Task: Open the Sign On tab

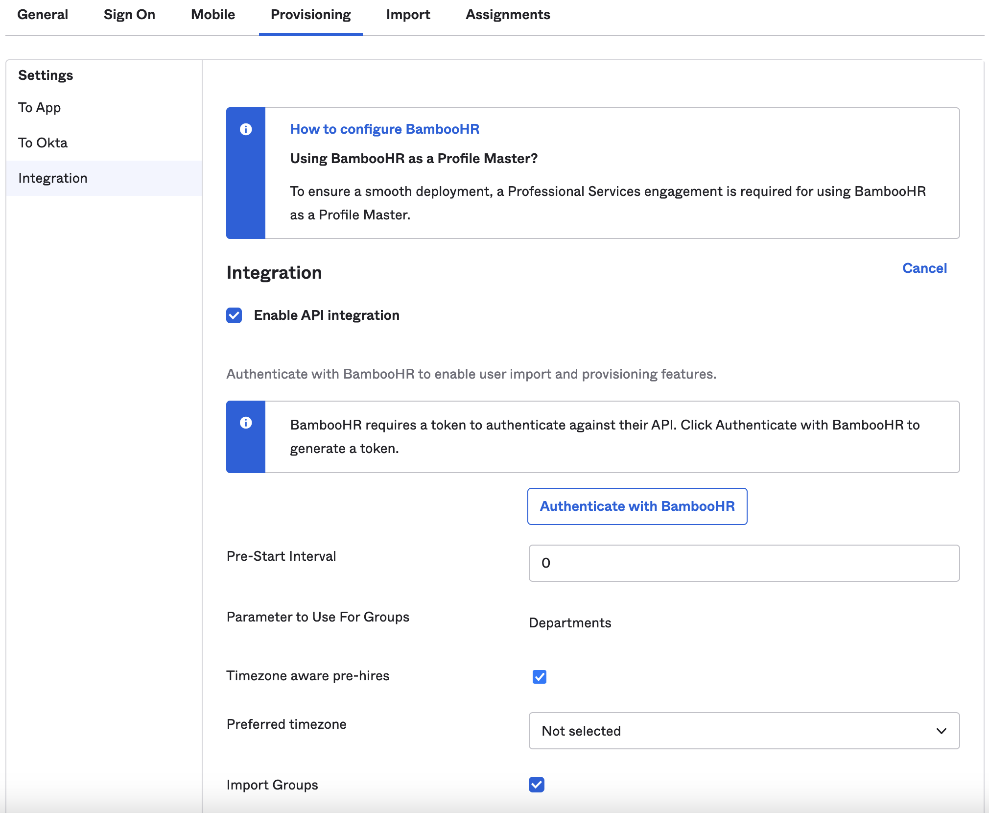Action: point(129,15)
